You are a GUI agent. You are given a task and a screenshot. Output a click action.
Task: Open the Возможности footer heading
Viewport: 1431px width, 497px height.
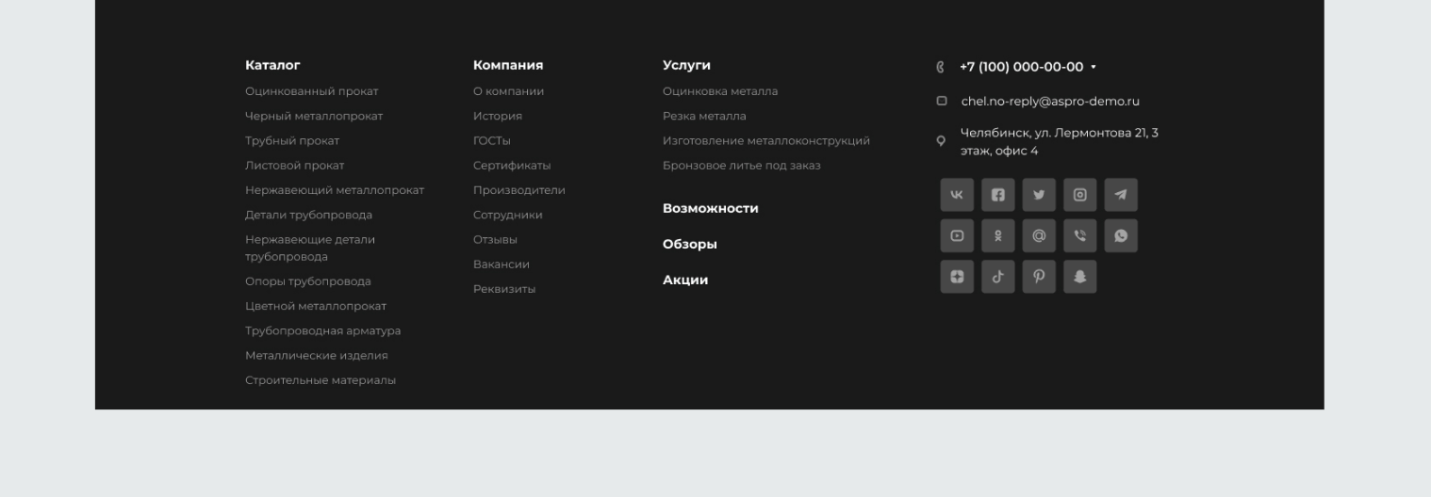[x=711, y=208]
